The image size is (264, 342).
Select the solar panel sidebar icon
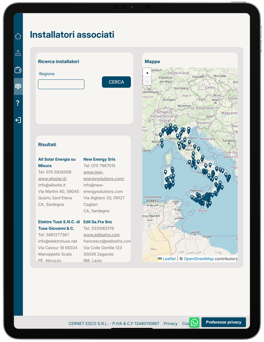point(18,87)
